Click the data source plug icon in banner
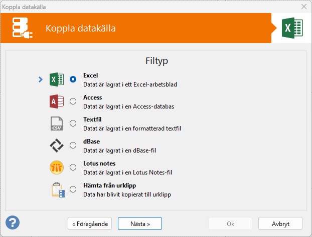 (22, 28)
